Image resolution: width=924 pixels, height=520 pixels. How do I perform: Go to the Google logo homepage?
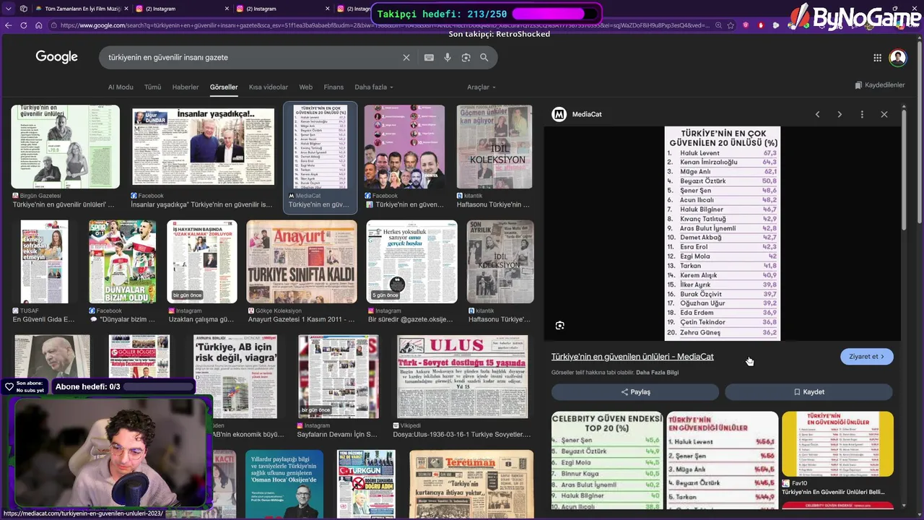click(x=57, y=57)
